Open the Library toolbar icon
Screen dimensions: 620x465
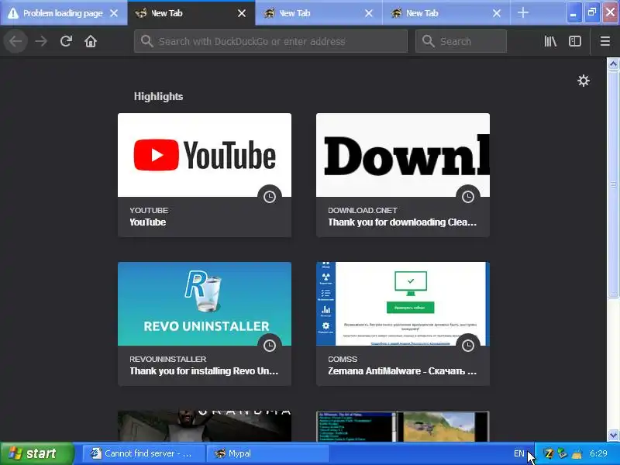[550, 41]
